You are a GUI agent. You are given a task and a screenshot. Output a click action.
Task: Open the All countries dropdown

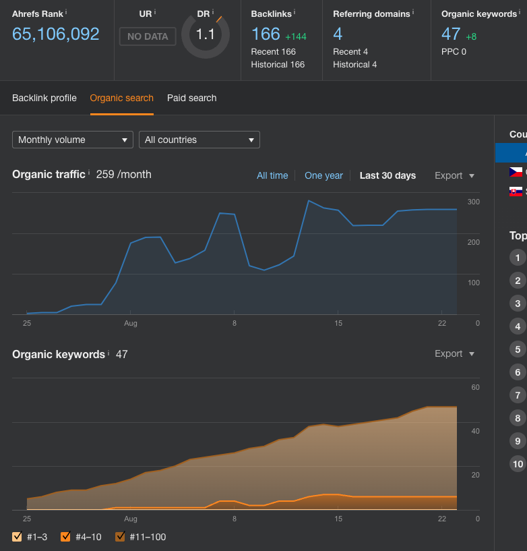199,140
